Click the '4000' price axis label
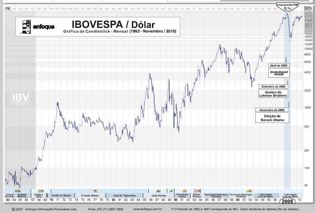This screenshot has height=213, width=316. coord(308,72)
